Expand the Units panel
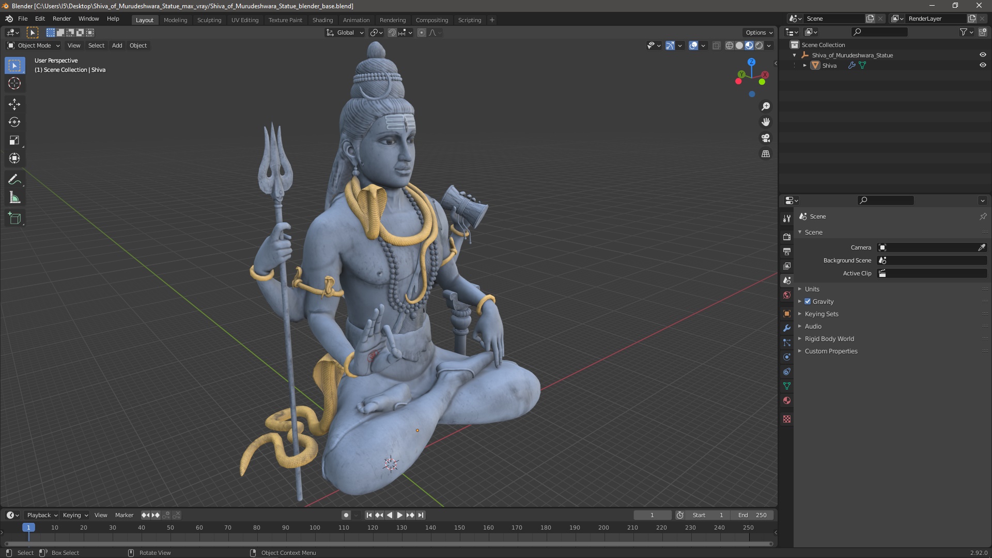992x558 pixels. tap(812, 289)
